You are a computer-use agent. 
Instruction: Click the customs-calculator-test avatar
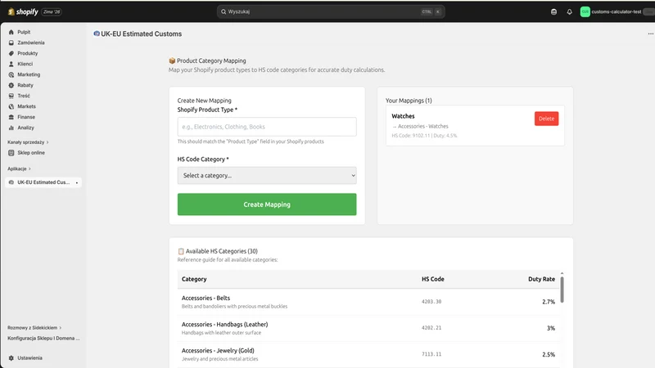pyautogui.click(x=585, y=11)
